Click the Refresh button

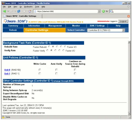click(x=13, y=30)
